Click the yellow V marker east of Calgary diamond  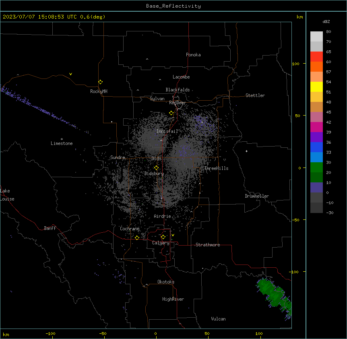coord(173,235)
